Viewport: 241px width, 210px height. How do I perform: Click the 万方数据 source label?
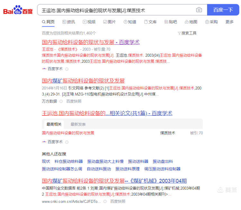(49, 101)
